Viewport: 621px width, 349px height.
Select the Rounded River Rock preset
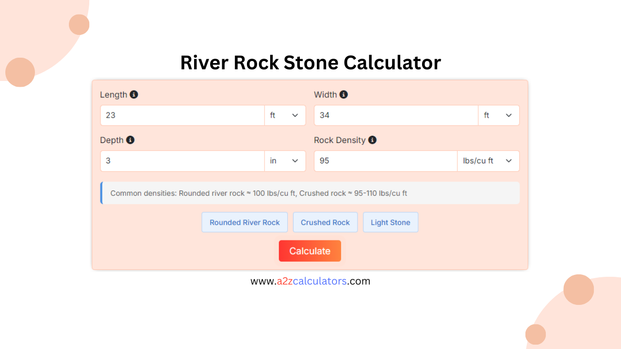tap(245, 222)
